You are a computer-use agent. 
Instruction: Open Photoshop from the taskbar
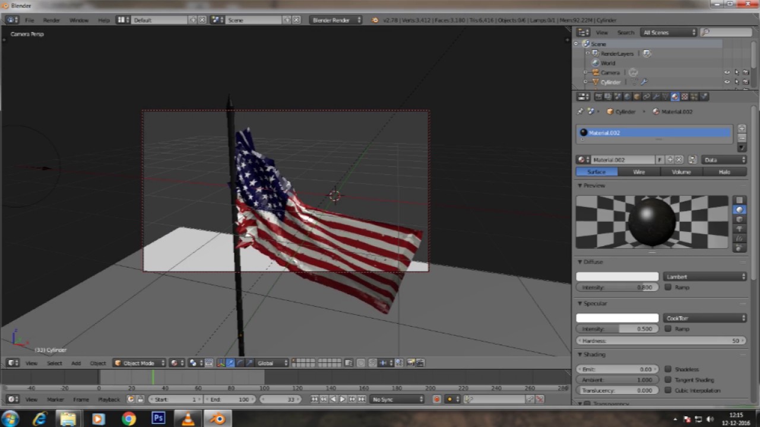158,419
